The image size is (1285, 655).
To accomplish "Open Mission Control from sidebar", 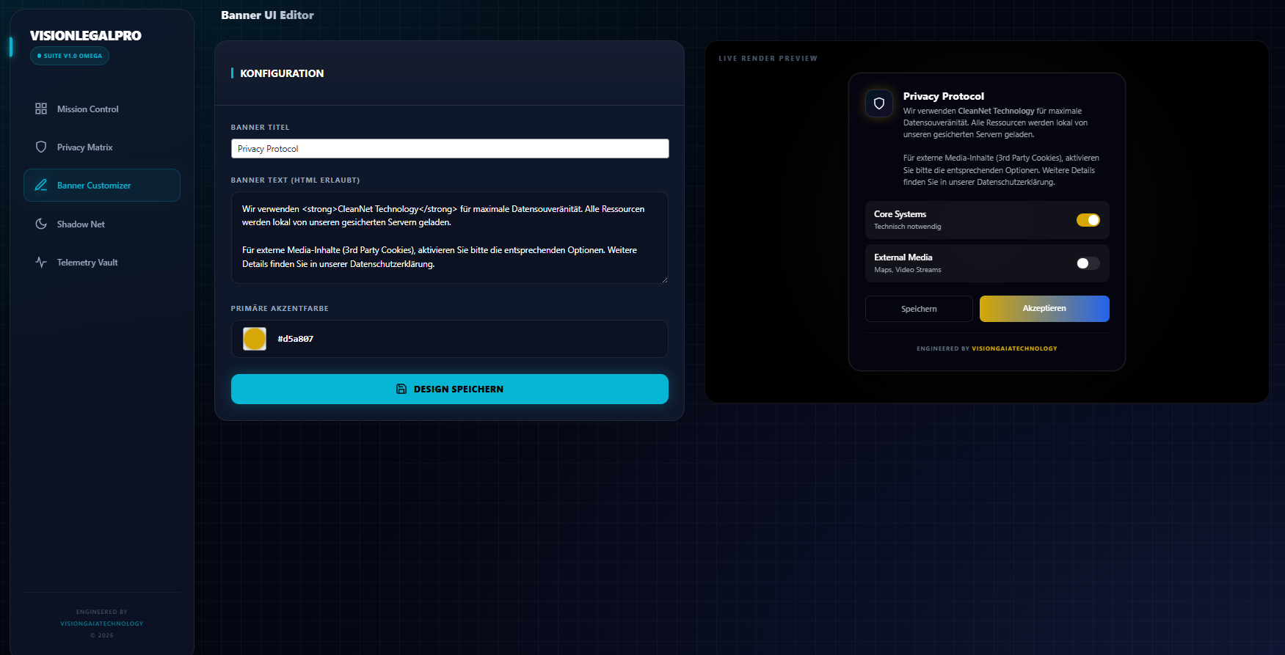I will pyautogui.click(x=102, y=109).
